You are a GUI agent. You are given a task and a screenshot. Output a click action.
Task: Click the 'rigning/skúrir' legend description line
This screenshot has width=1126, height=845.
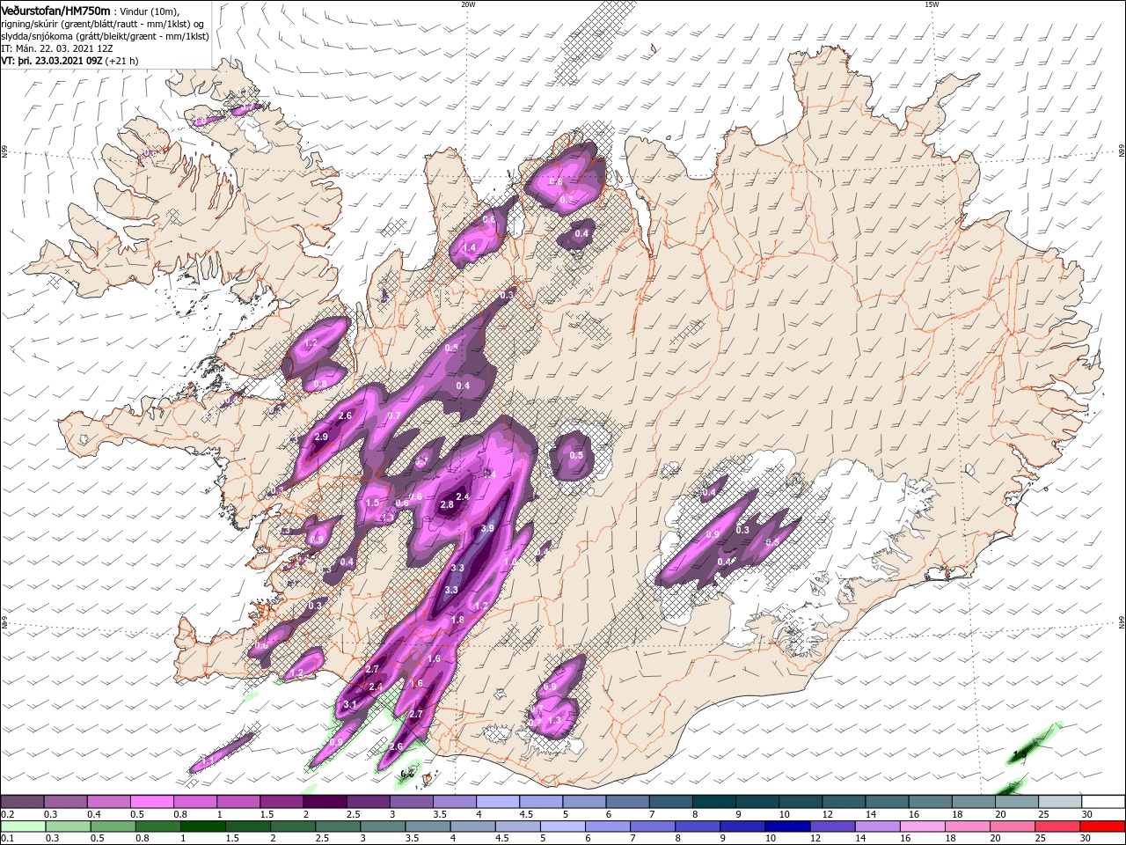[x=105, y=23]
